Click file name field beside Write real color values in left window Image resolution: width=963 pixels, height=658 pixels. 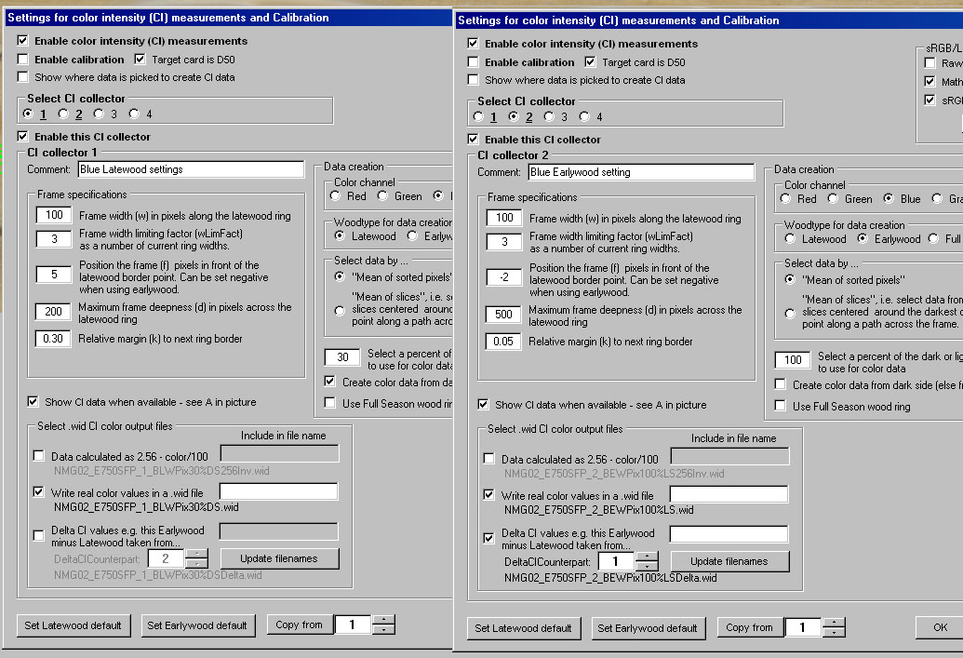pyautogui.click(x=279, y=491)
